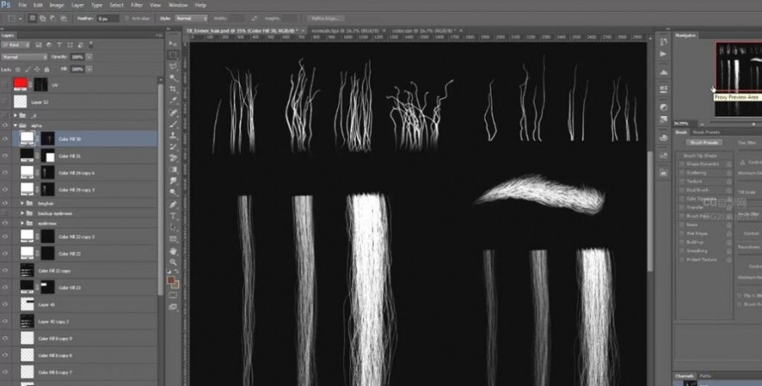Filter layers by type (T) icon
The width and height of the screenshot is (762, 386).
tap(59, 45)
